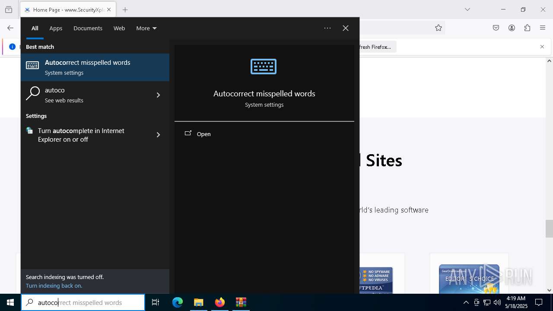Viewport: 553px width, 311px height.
Task: Bookmark this page with the star
Action: pos(439,28)
